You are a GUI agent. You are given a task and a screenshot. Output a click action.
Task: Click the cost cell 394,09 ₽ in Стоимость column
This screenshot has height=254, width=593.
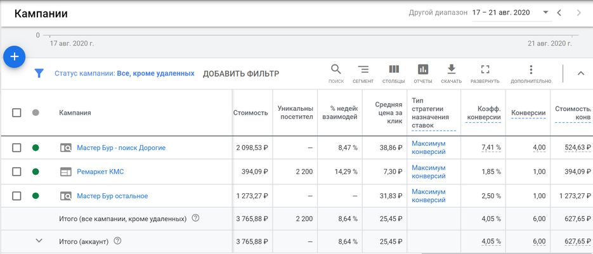click(x=254, y=172)
